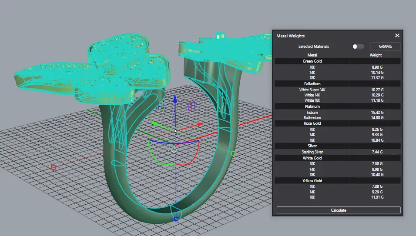Viewport: 416px width, 236px height.
Task: Select the Silver header row
Action: (338, 146)
